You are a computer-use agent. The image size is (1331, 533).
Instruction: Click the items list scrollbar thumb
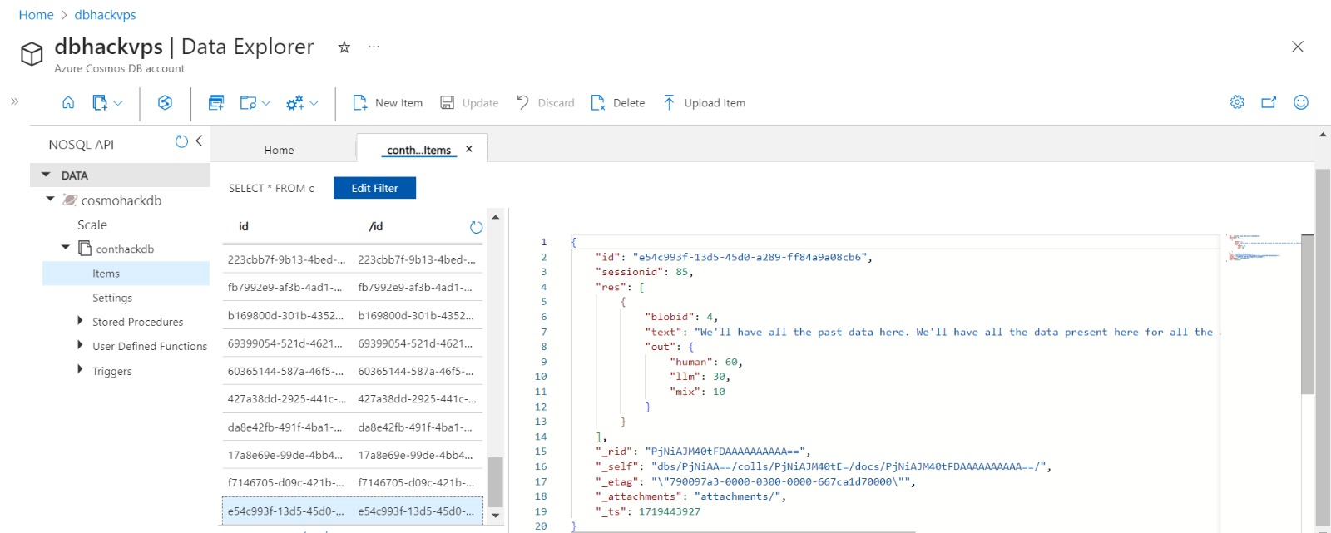[495, 481]
